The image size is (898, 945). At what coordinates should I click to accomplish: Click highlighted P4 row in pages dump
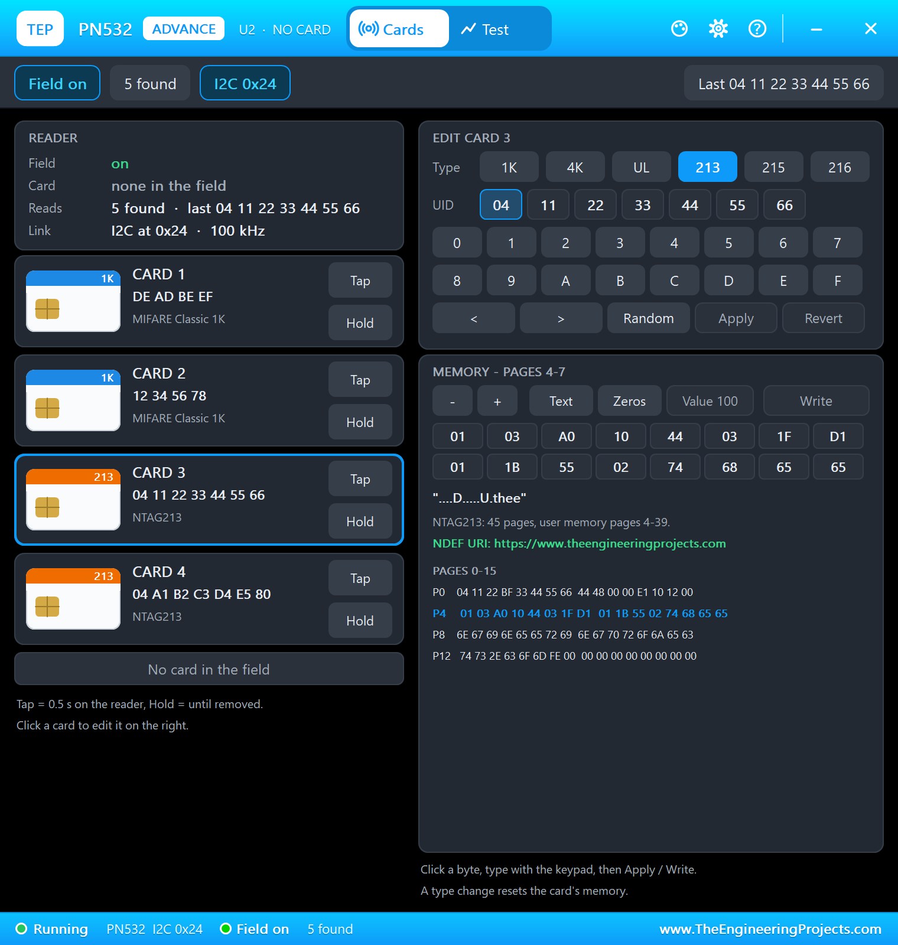(580, 613)
